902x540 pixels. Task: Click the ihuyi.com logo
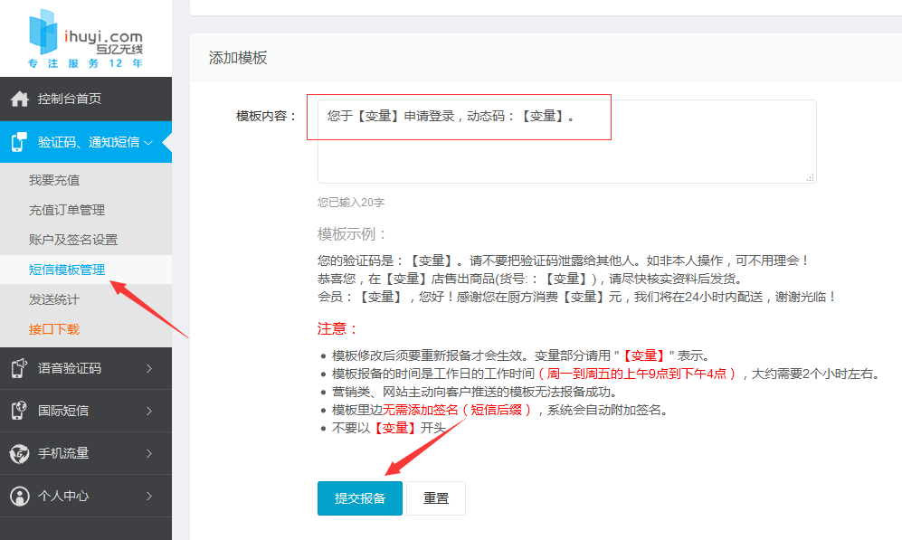click(86, 39)
